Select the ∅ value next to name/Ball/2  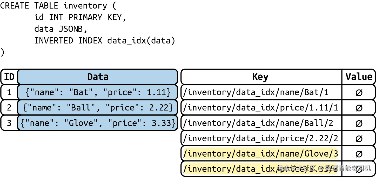click(359, 123)
